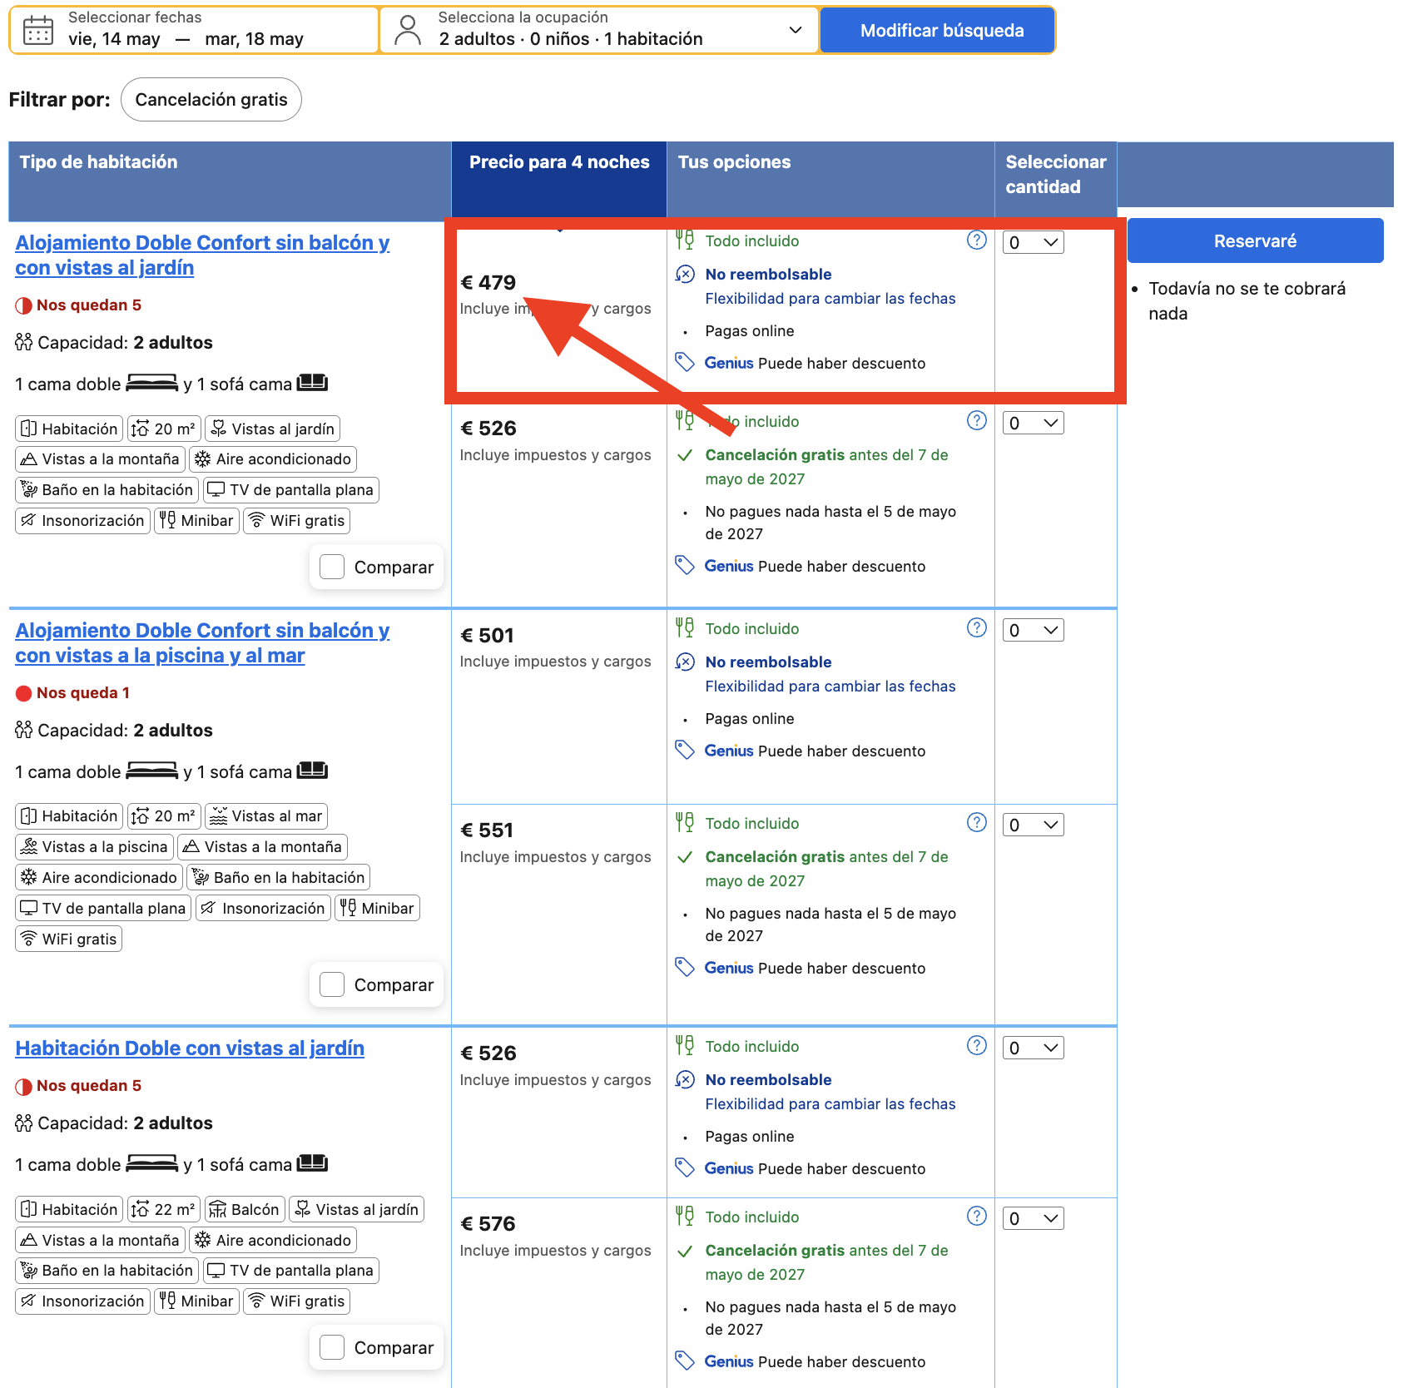
Task: Click the Genius tag icon in the €479 row
Action: pos(685,363)
